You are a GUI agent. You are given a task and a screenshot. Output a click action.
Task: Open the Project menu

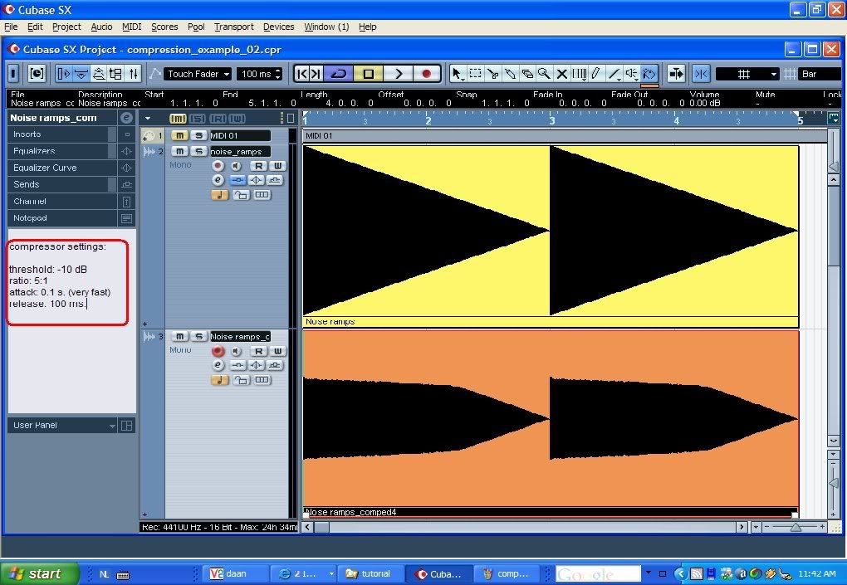tap(66, 27)
